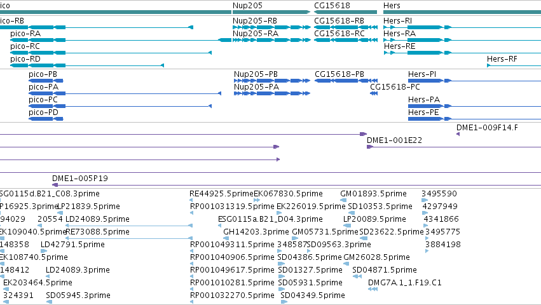Viewport: 541px width, 305px height.
Task: Select the Hers-PA protein label
Action: pos(424,100)
